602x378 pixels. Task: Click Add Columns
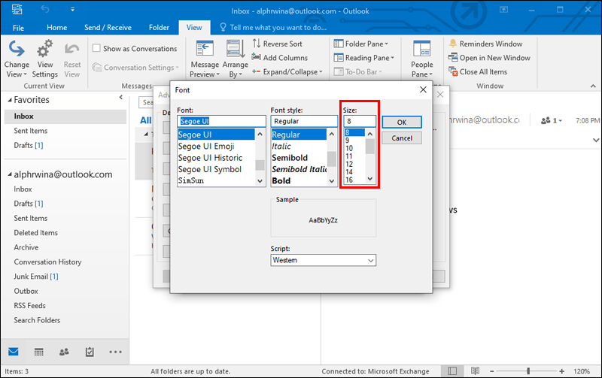coord(279,58)
